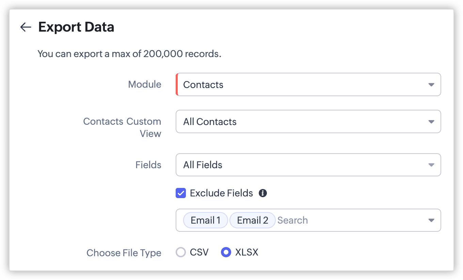Click the CSV label text

coord(199,252)
